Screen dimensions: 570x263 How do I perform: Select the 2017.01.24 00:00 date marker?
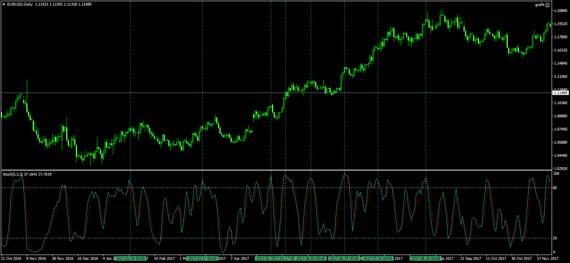130,259
